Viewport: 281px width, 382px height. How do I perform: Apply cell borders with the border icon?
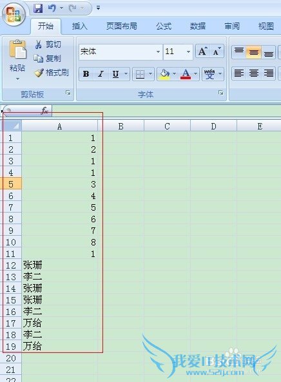coord(140,74)
